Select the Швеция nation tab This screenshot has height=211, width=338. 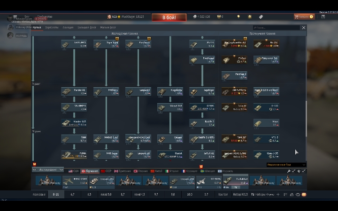pyautogui.click(x=208, y=171)
